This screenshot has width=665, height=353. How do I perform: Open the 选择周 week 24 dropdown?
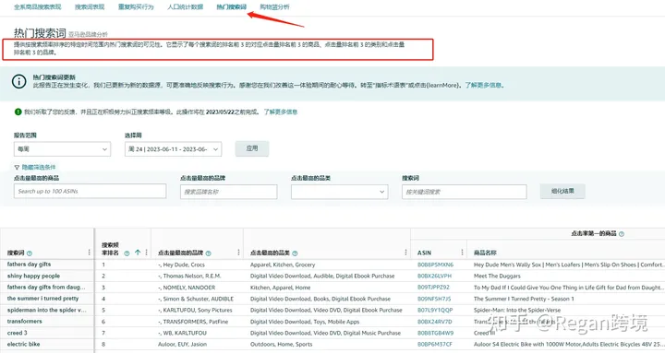coord(173,149)
